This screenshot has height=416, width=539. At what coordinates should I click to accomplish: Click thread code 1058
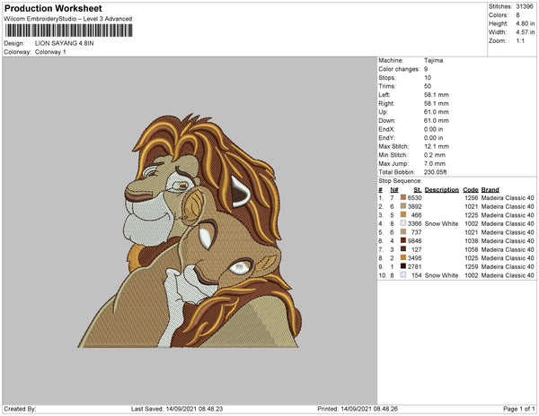(x=472, y=249)
